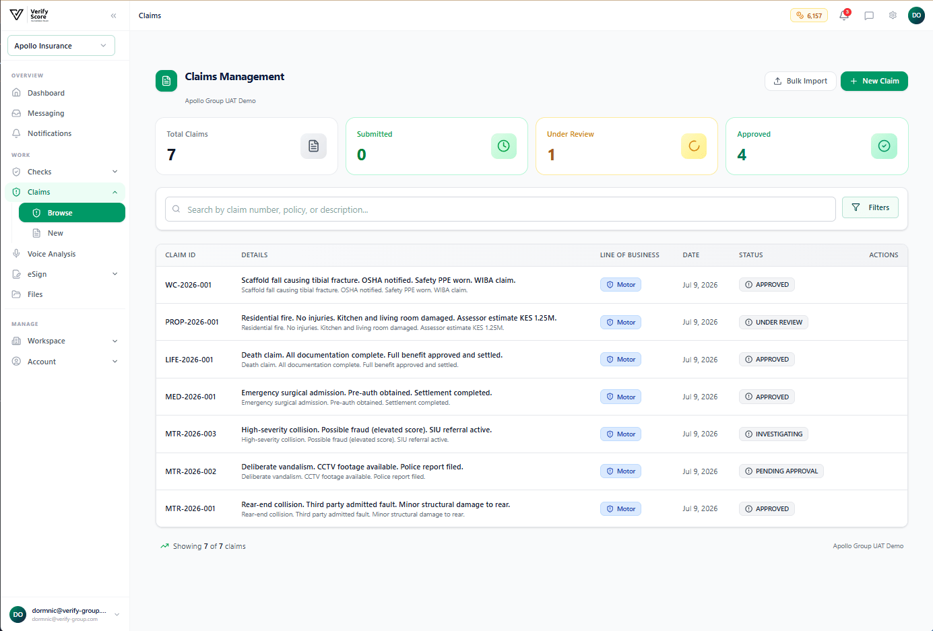Screen dimensions: 933x631
Task: Select New under Claims
Action: tap(72, 233)
